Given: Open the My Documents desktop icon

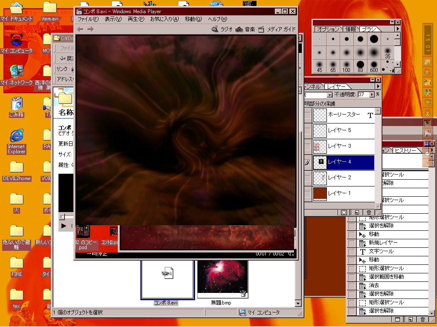Looking at the screenshot, I should 17,11.
